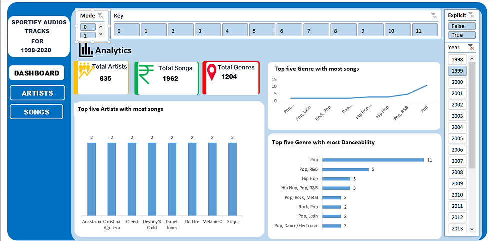Select Mode value 1
This screenshot has height=241, width=490.
click(88, 35)
